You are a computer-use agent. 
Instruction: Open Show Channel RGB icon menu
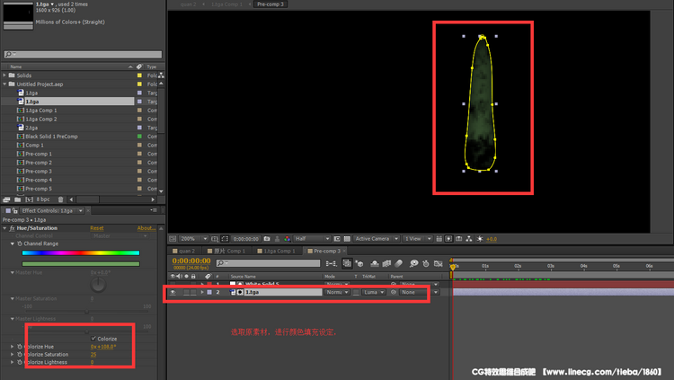[x=287, y=239]
